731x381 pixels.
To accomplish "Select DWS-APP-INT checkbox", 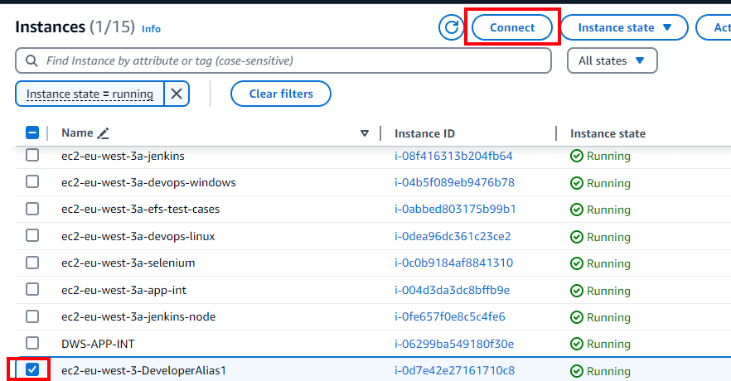I will [x=32, y=343].
